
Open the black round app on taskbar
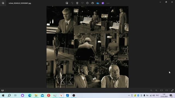pyautogui.click(x=74, y=95)
